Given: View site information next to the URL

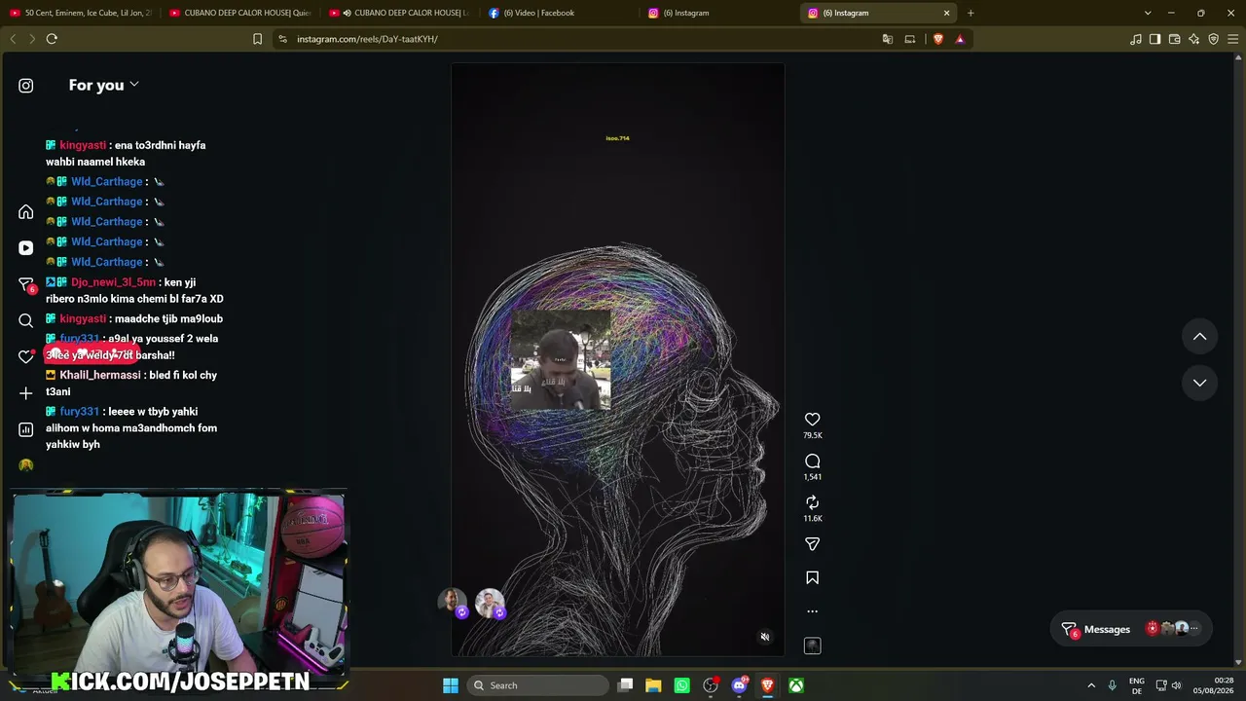Looking at the screenshot, I should [x=282, y=39].
